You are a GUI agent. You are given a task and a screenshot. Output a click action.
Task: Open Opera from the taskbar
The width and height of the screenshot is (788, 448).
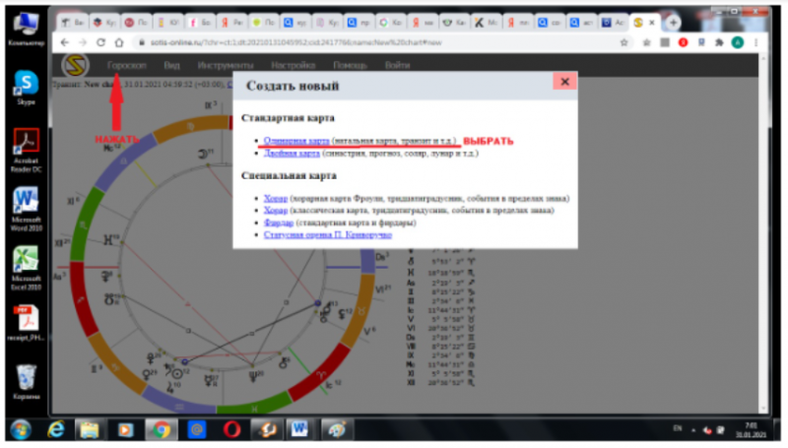tap(230, 429)
